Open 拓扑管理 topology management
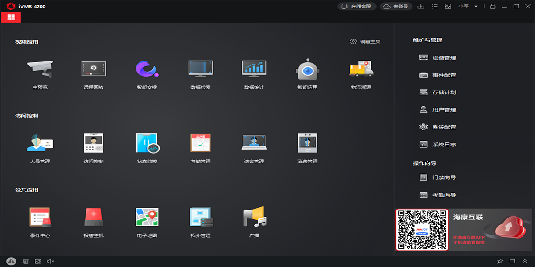 (x=201, y=217)
